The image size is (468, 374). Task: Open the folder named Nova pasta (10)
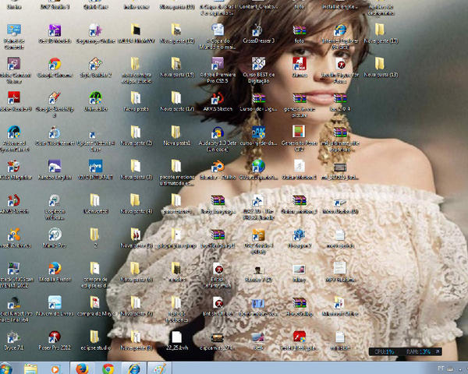coord(381,34)
